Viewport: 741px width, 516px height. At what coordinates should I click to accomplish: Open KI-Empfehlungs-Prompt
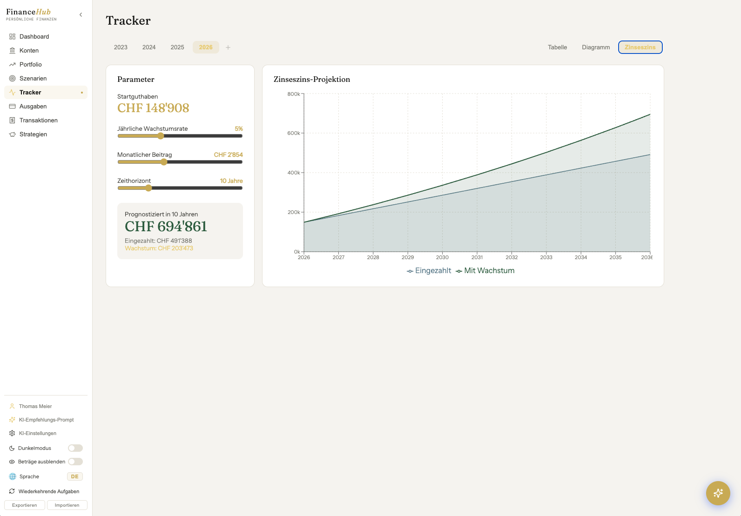[46, 420]
